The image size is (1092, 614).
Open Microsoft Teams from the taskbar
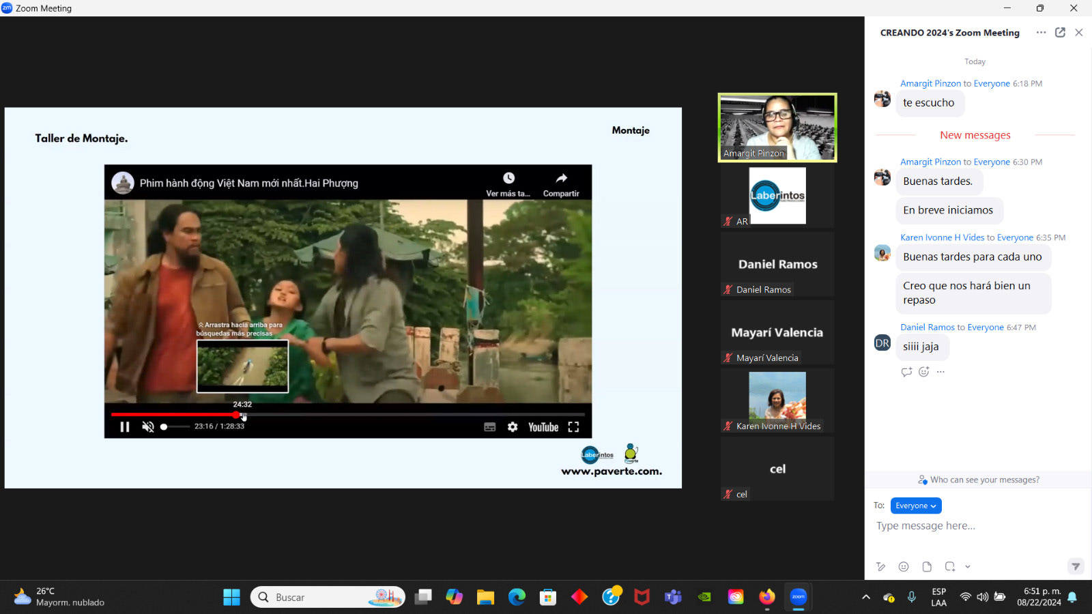tap(673, 597)
